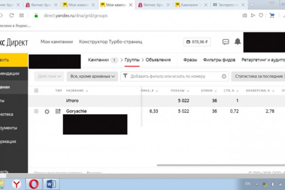Switch to Ретаргетинг и аудитории tab

[263, 60]
